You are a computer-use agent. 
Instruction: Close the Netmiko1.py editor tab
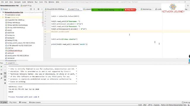coord(153,9)
